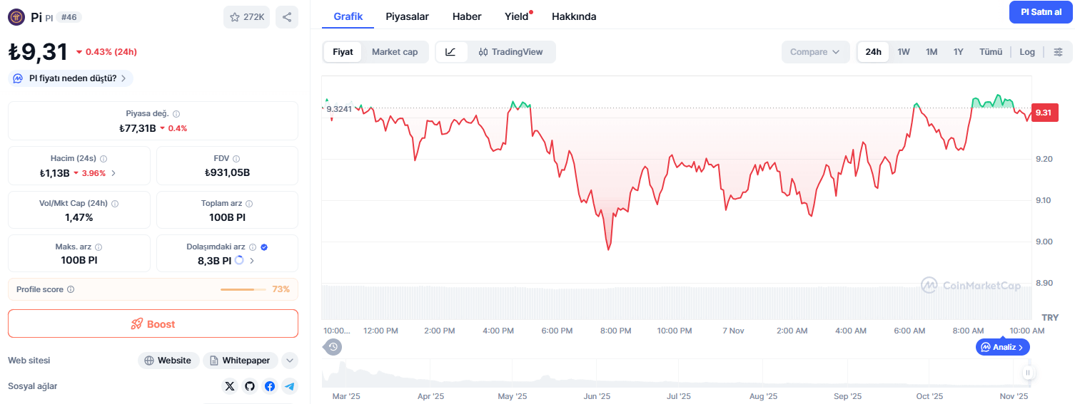This screenshot has width=1075, height=404.
Task: Click the ₺931,05B FDV value
Action: 227,172
